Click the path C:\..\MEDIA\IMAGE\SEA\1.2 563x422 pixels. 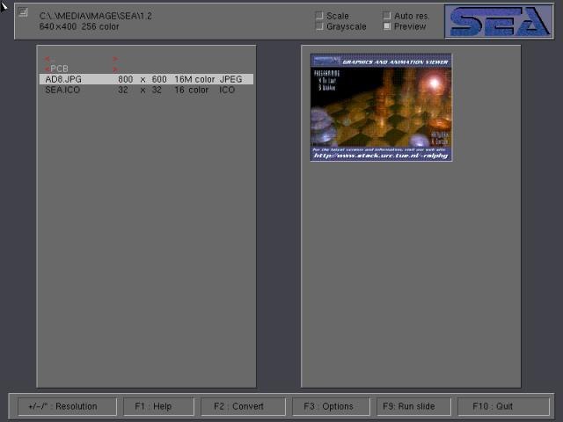pyautogui.click(x=96, y=16)
